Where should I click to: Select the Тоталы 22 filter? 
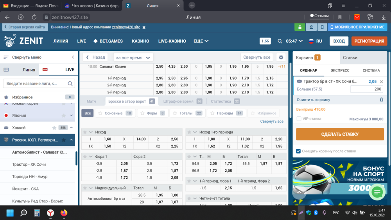coord(188,113)
